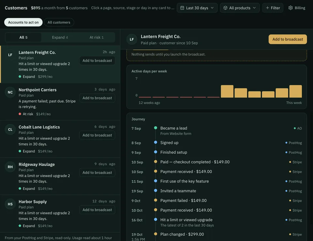Click the HS avatar for Harbor Supply

(x=10, y=204)
